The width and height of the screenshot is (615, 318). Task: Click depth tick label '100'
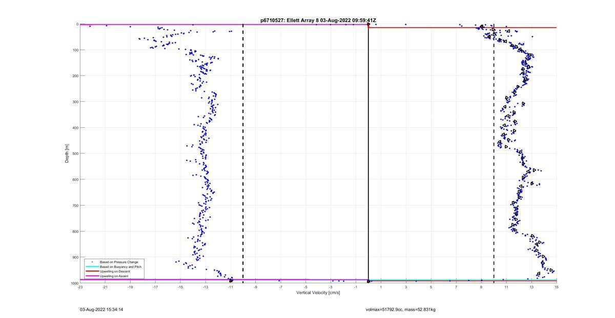tap(75, 50)
